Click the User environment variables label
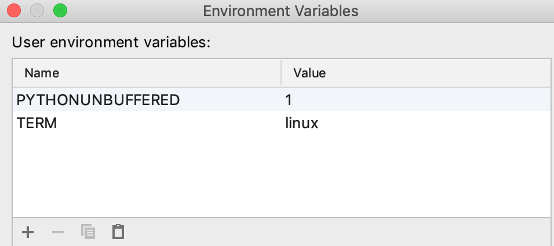This screenshot has height=246, width=554. (111, 42)
